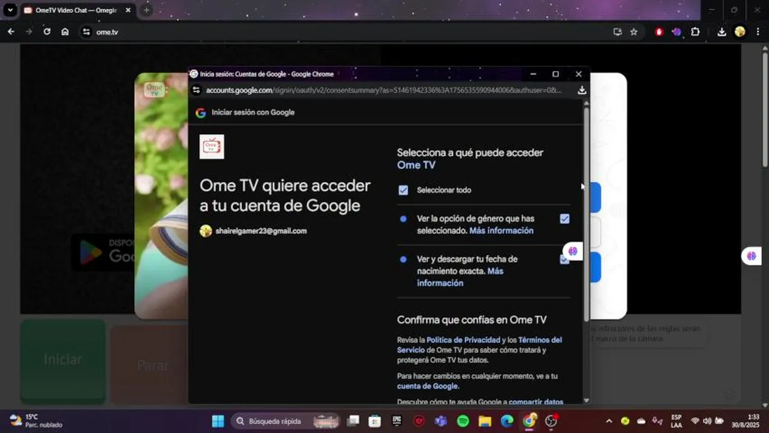
Task: Click the Iniciar button on OmeTV page
Action: coord(63,360)
